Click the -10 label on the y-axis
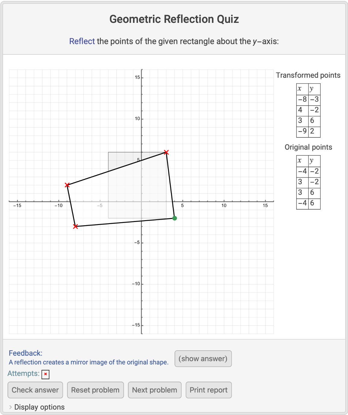 coord(136,284)
